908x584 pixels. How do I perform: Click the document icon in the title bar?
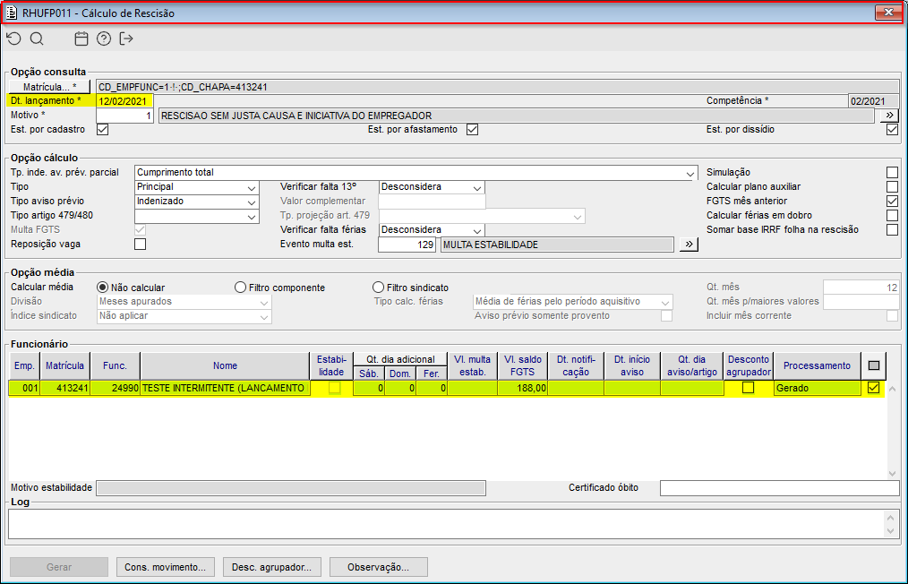coord(12,13)
